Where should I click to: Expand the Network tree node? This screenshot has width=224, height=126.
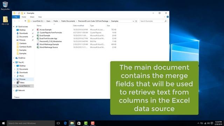point(14,90)
